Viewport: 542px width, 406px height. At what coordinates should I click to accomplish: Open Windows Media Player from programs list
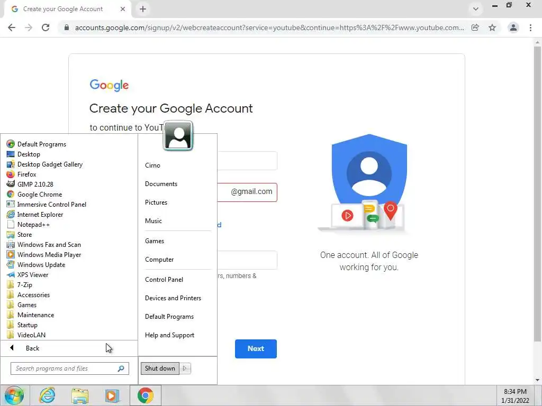43,254
